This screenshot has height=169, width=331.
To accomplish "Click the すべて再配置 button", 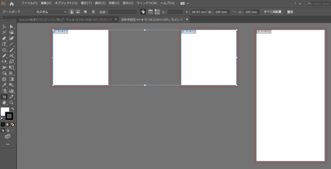I will click(272, 12).
